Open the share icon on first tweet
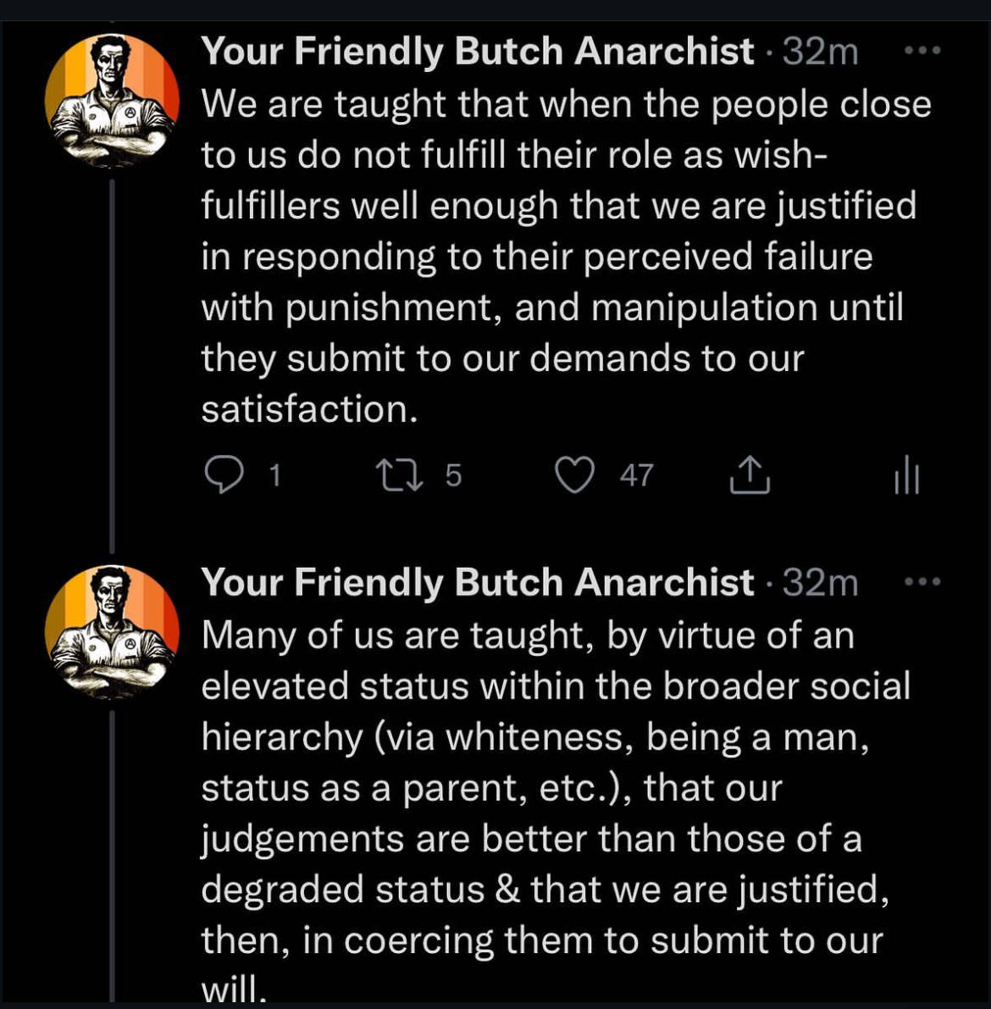Viewport: 991px width, 1009px height. 750,475
